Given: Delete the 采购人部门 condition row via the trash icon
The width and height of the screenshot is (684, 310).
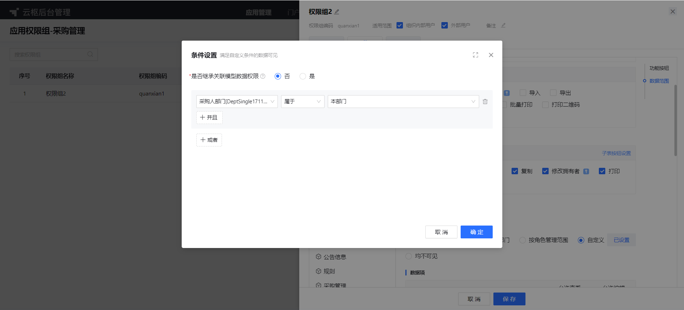Looking at the screenshot, I should 485,102.
